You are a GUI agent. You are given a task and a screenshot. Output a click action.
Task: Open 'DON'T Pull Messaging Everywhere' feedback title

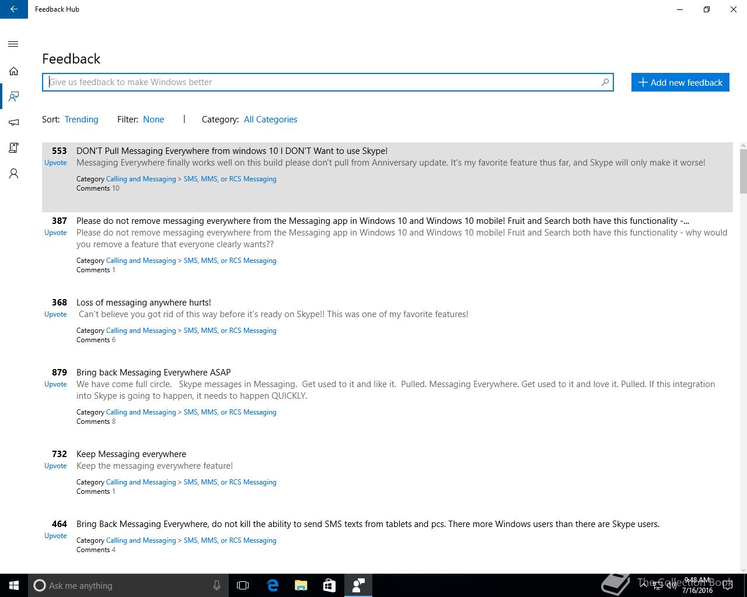pyautogui.click(x=232, y=151)
